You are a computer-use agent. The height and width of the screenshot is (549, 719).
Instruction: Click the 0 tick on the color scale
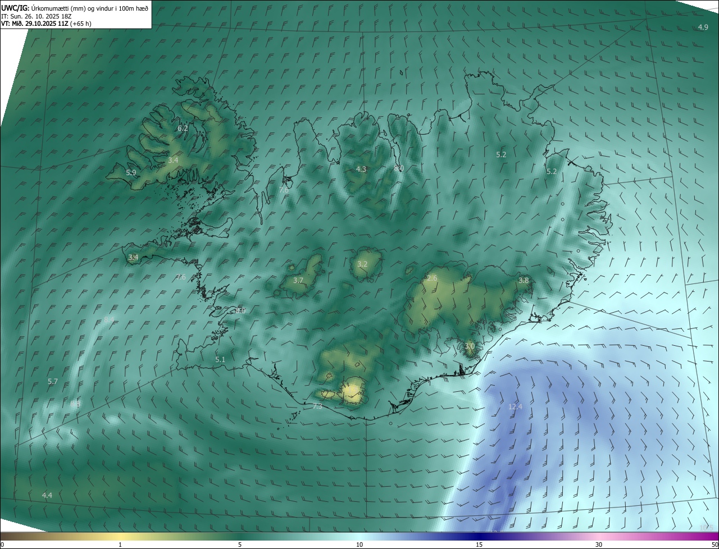pos(2,545)
